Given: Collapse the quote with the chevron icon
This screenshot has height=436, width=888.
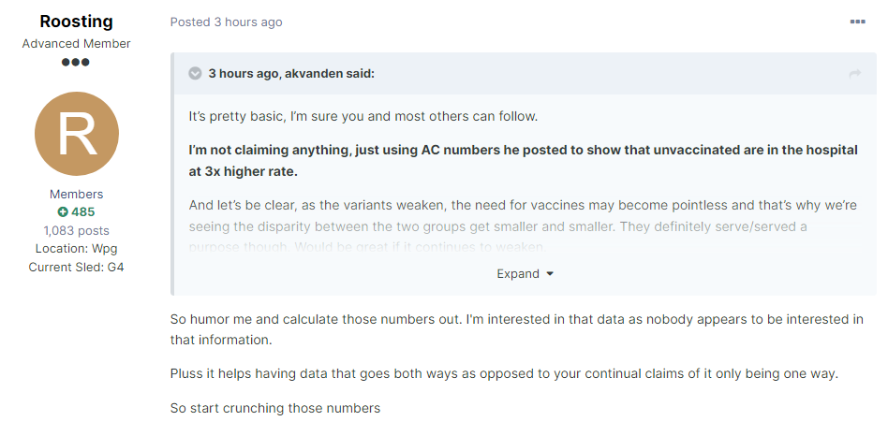Looking at the screenshot, I should [195, 74].
